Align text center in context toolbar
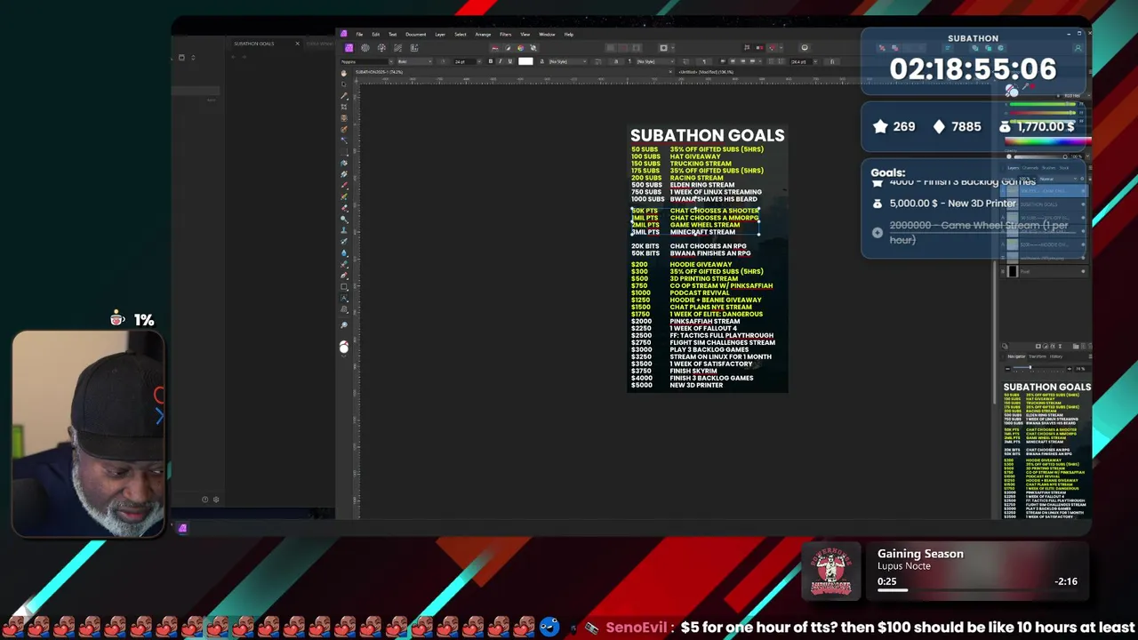The width and height of the screenshot is (1138, 640). tap(733, 61)
